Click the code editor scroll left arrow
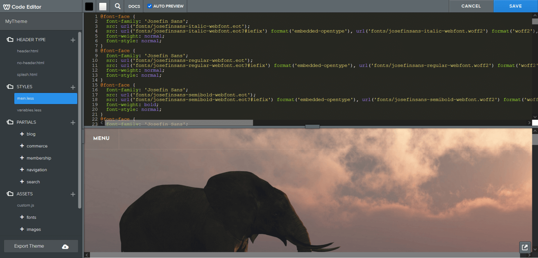 pyautogui.click(x=102, y=123)
